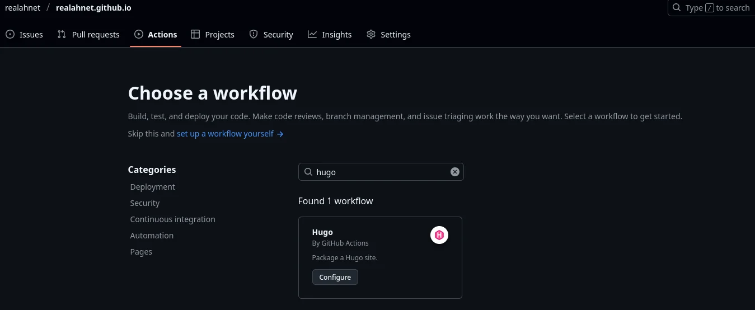The image size is (755, 310).
Task: Click the 'By GitHub Actions' text
Action: pos(340,243)
